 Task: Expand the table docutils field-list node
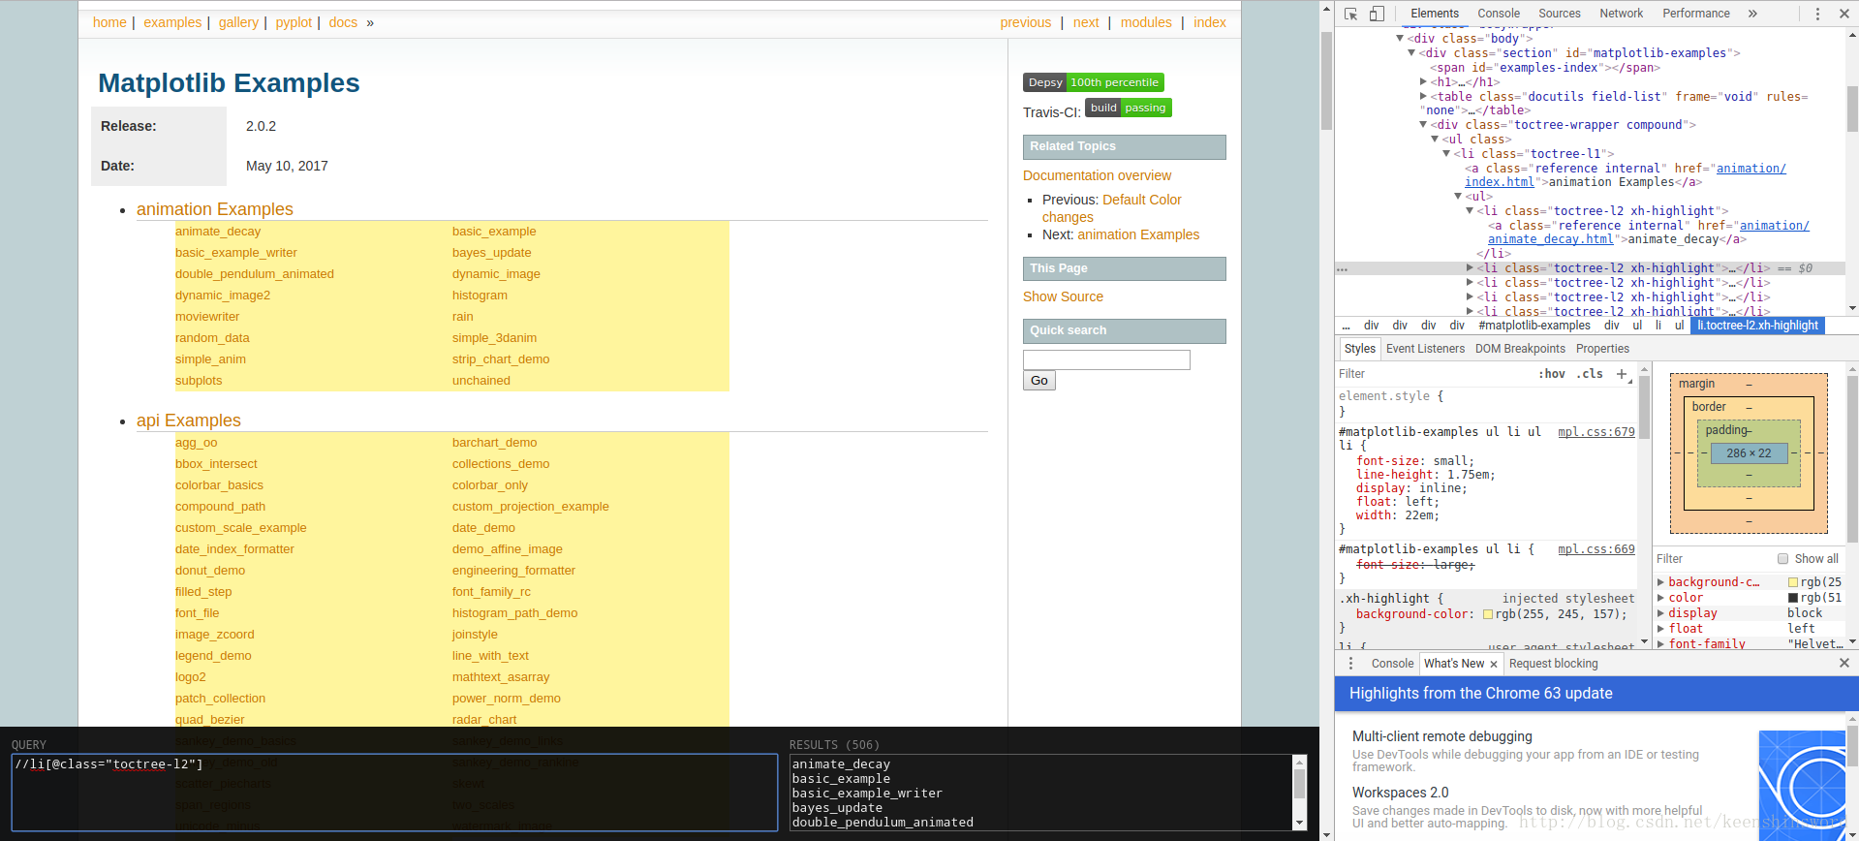(x=1423, y=97)
